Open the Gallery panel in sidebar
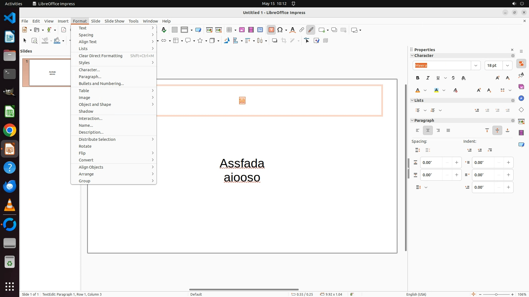 pyautogui.click(x=521, y=87)
